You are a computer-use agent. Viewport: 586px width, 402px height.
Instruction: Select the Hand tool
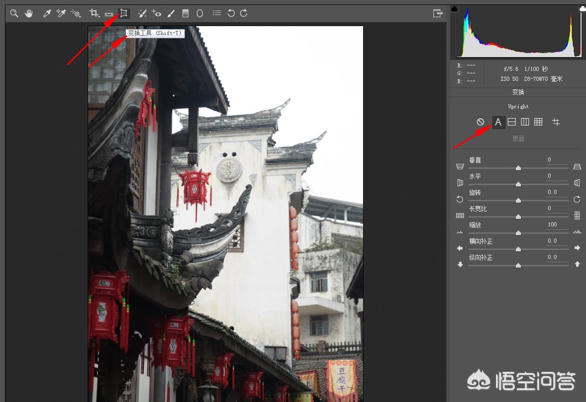[x=29, y=13]
